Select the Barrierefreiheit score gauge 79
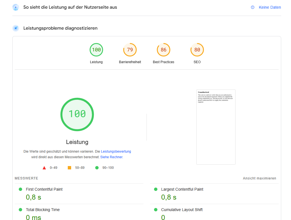 [130, 50]
